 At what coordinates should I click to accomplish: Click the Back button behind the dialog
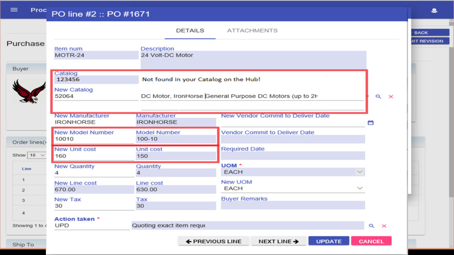click(430, 33)
